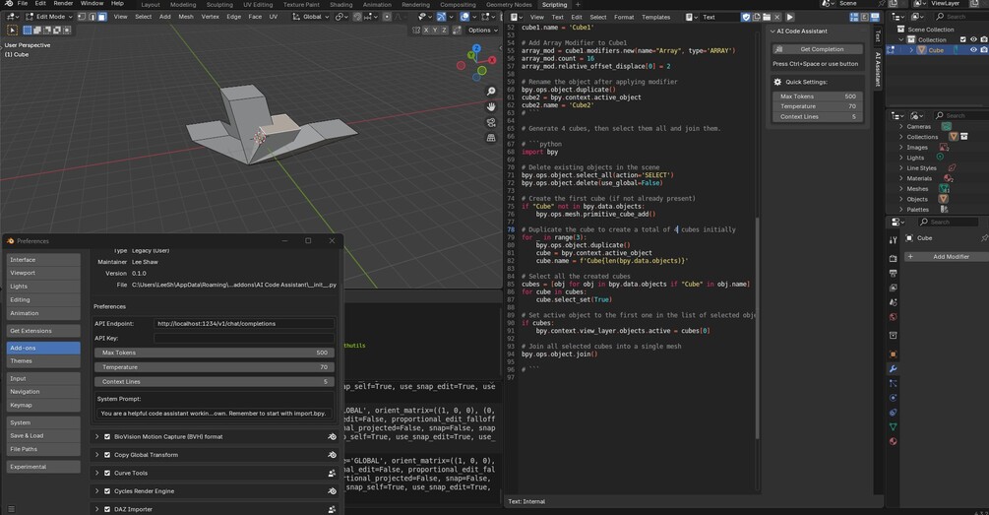The image size is (989, 515).
Task: Click new text duplicate icon in text editor
Action: 756,17
